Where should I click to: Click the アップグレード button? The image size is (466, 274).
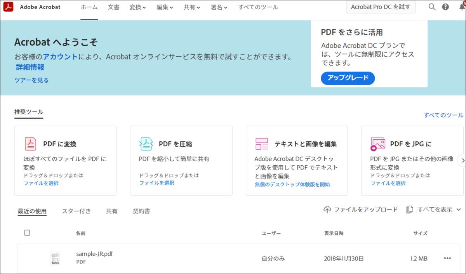348,78
